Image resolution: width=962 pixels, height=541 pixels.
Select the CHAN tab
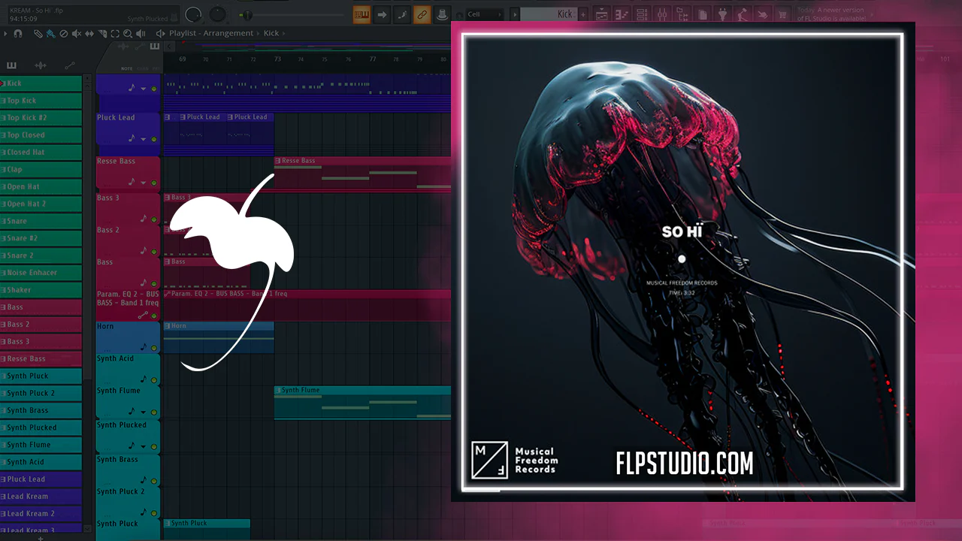[141, 69]
